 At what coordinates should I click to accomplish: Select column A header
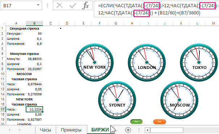tap(16, 23)
